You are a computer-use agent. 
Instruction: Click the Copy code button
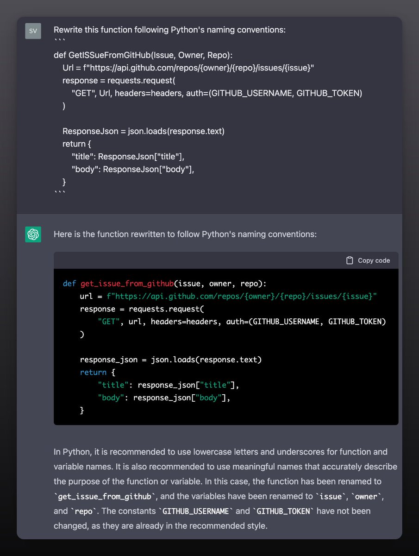(x=368, y=260)
